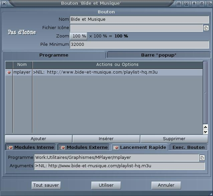The width and height of the screenshot is (213, 196).
Task: Click the Nom column header
Action: point(22,65)
